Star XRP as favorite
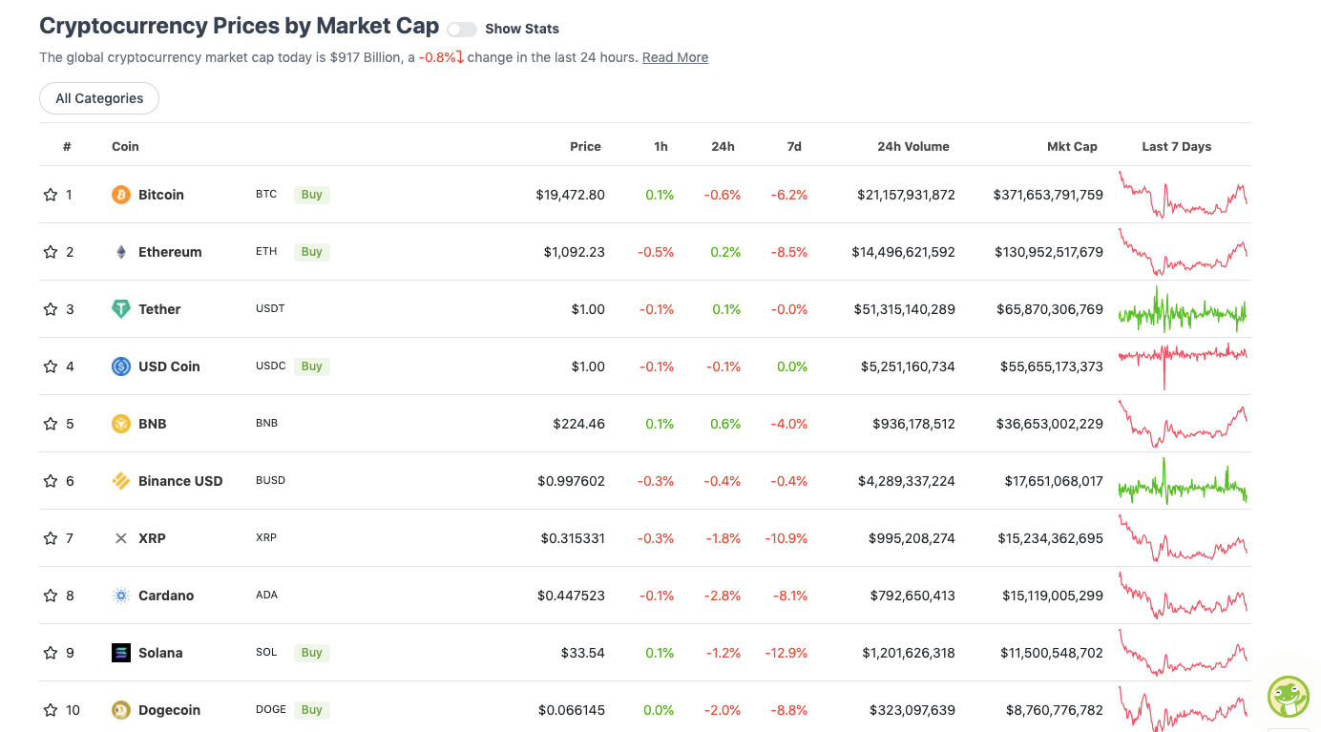This screenshot has height=732, width=1321. coord(51,538)
